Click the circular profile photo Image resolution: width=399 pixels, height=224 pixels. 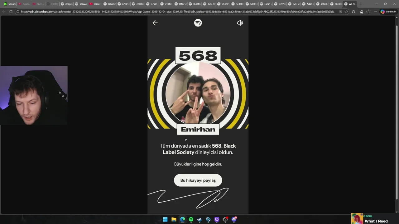point(198,93)
